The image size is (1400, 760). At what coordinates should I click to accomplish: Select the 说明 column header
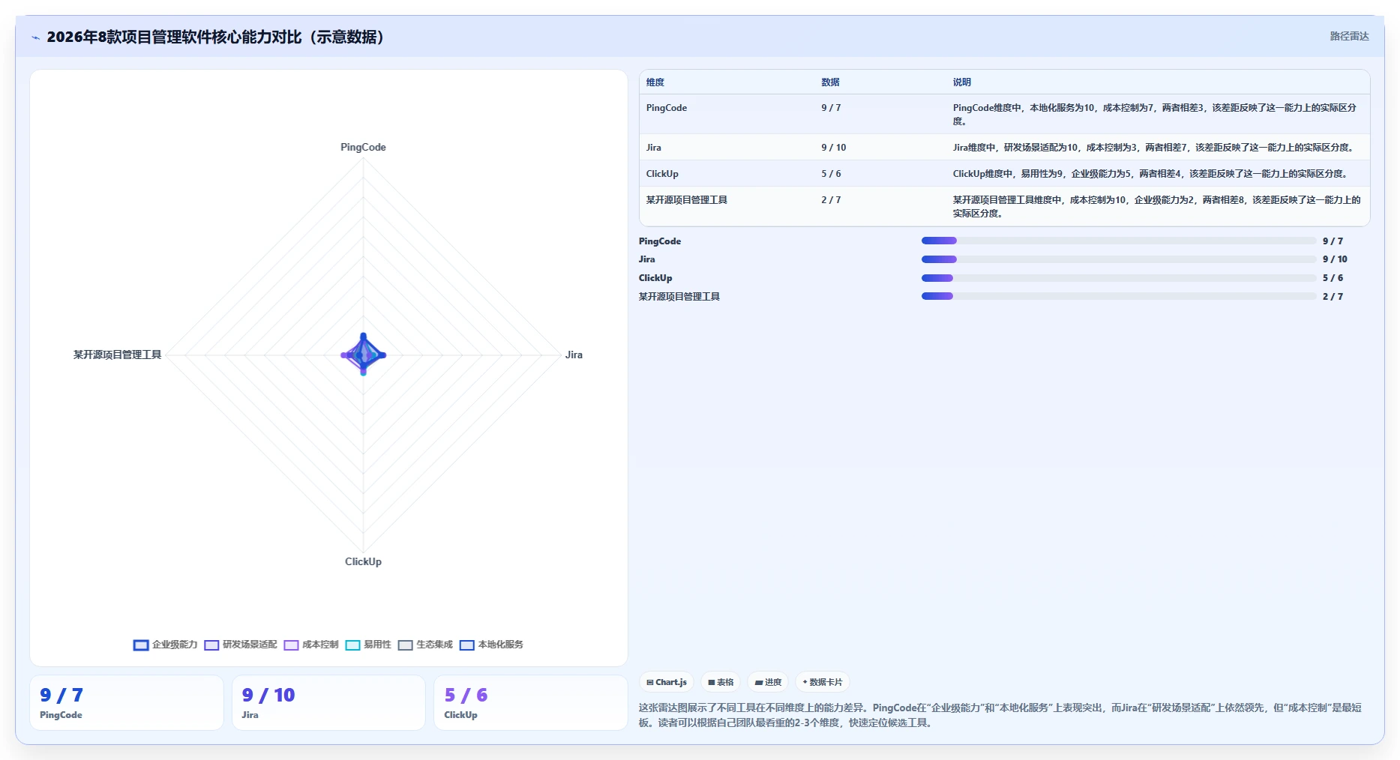(x=962, y=82)
